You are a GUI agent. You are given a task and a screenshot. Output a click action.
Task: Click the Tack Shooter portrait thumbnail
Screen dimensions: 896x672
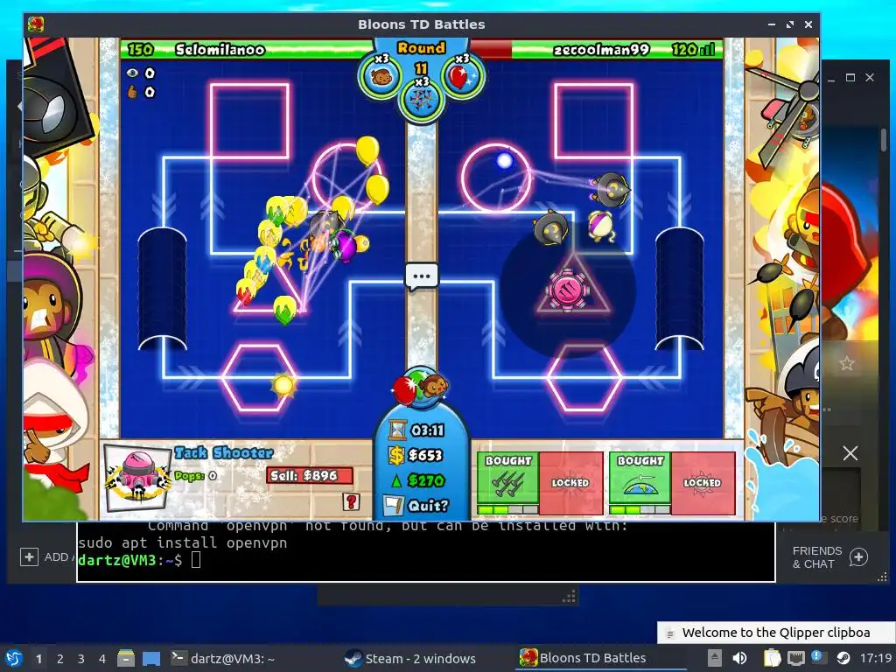[138, 478]
